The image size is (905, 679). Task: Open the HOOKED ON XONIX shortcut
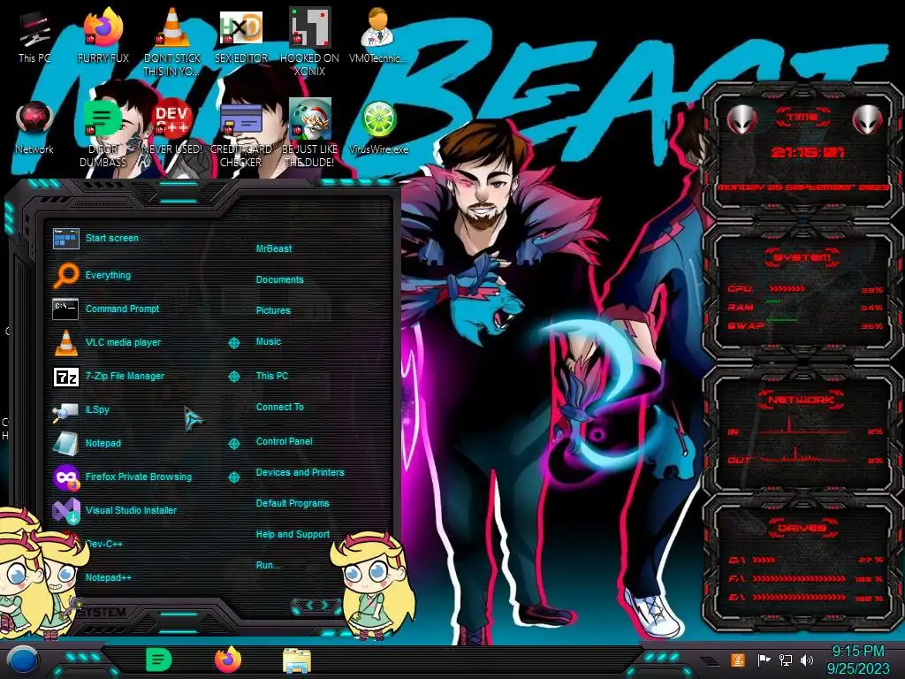pos(309,42)
